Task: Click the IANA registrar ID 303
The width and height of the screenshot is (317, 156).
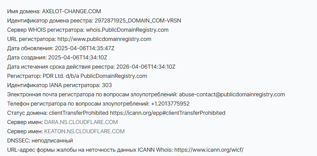Action: point(107,85)
